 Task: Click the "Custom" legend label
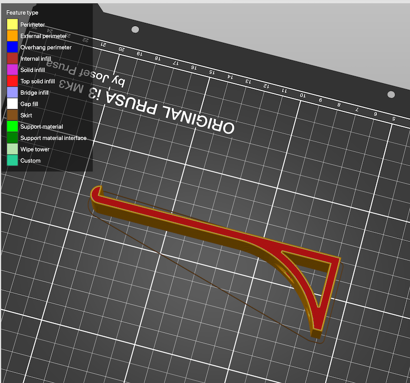coord(30,161)
